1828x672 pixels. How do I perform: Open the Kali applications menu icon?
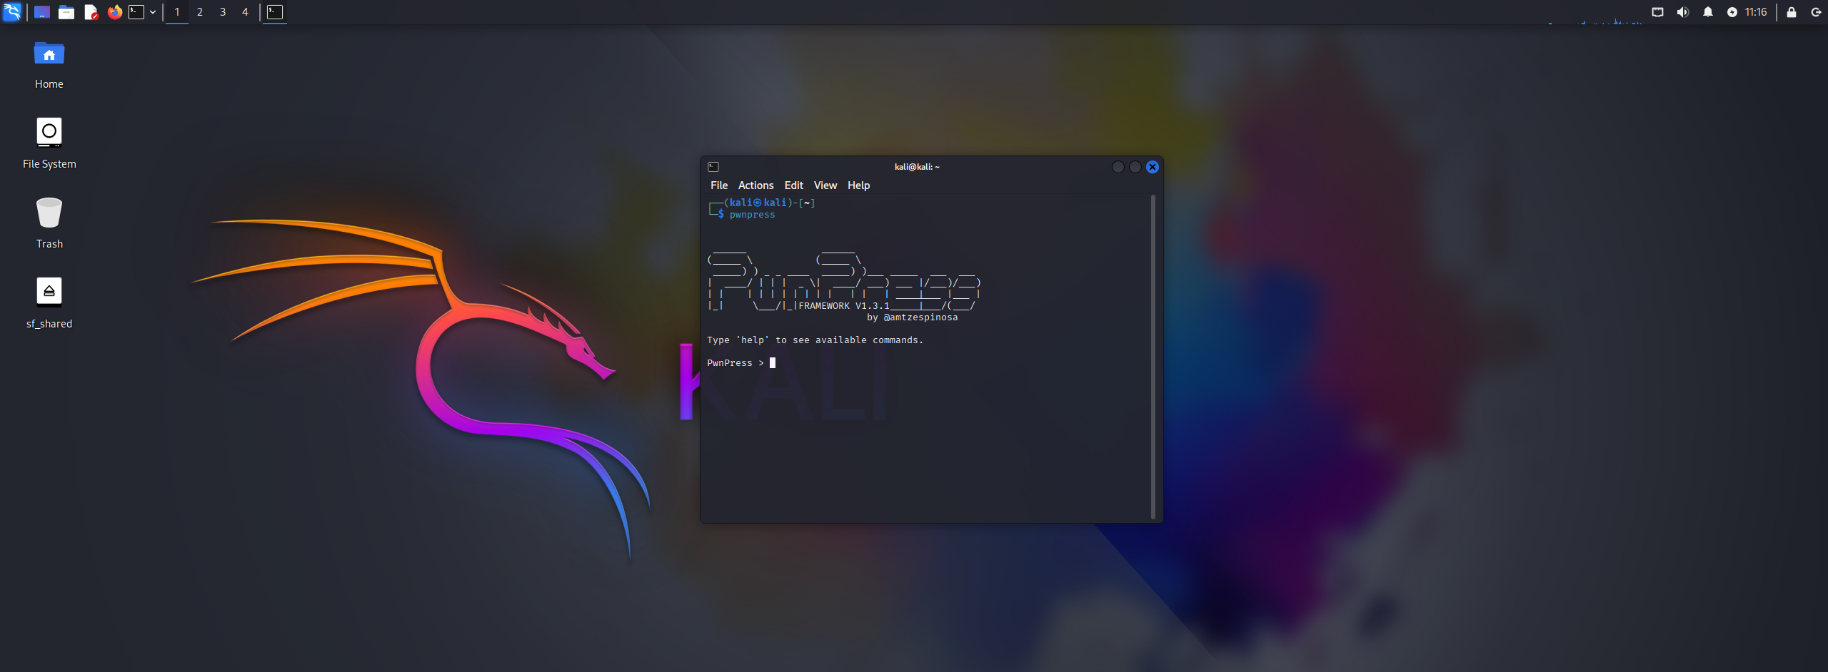[12, 11]
